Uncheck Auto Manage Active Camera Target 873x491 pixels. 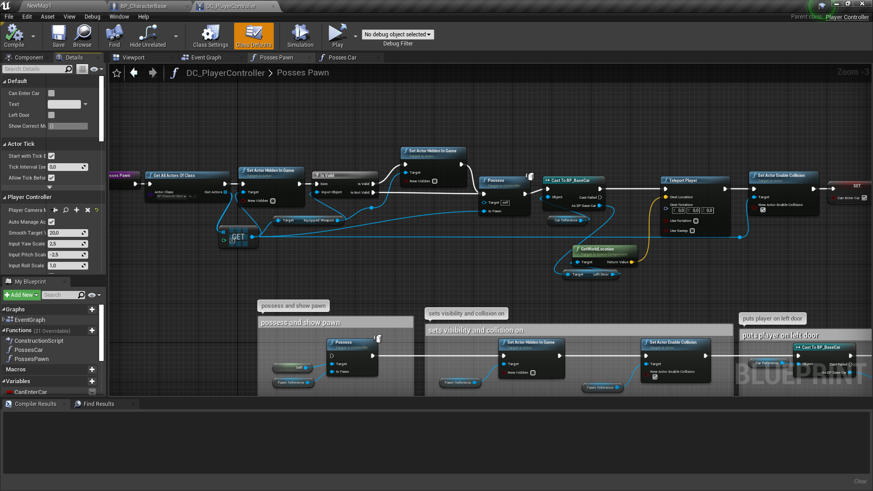pyautogui.click(x=51, y=222)
